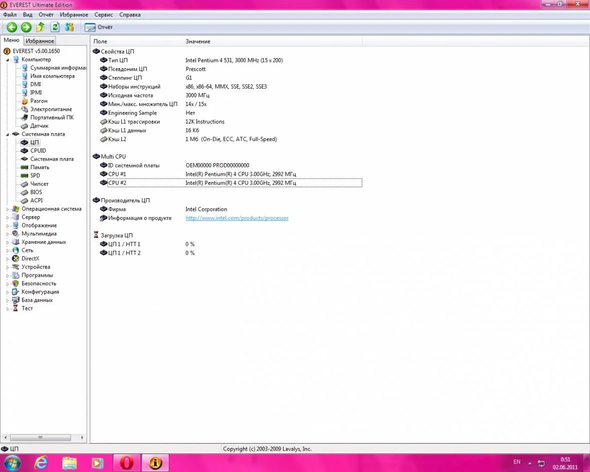Select EVEREST v5.00.1650 root node
The width and height of the screenshot is (590, 472).
(x=36, y=51)
